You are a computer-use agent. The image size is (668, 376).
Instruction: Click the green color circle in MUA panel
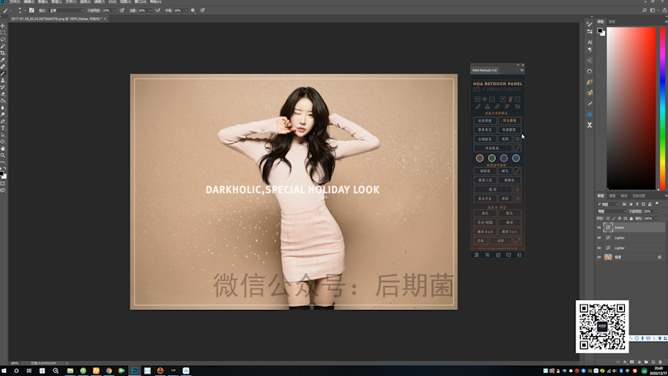click(492, 159)
